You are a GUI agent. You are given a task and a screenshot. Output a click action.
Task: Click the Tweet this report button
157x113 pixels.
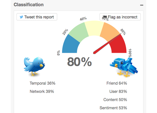pyautogui.click(x=37, y=17)
